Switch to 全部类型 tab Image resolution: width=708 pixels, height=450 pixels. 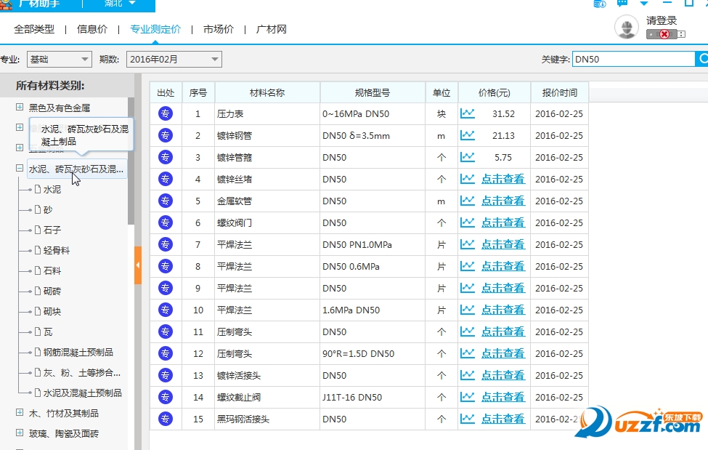[x=34, y=29]
